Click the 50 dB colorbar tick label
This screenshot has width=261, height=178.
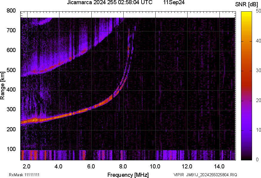(258, 11)
